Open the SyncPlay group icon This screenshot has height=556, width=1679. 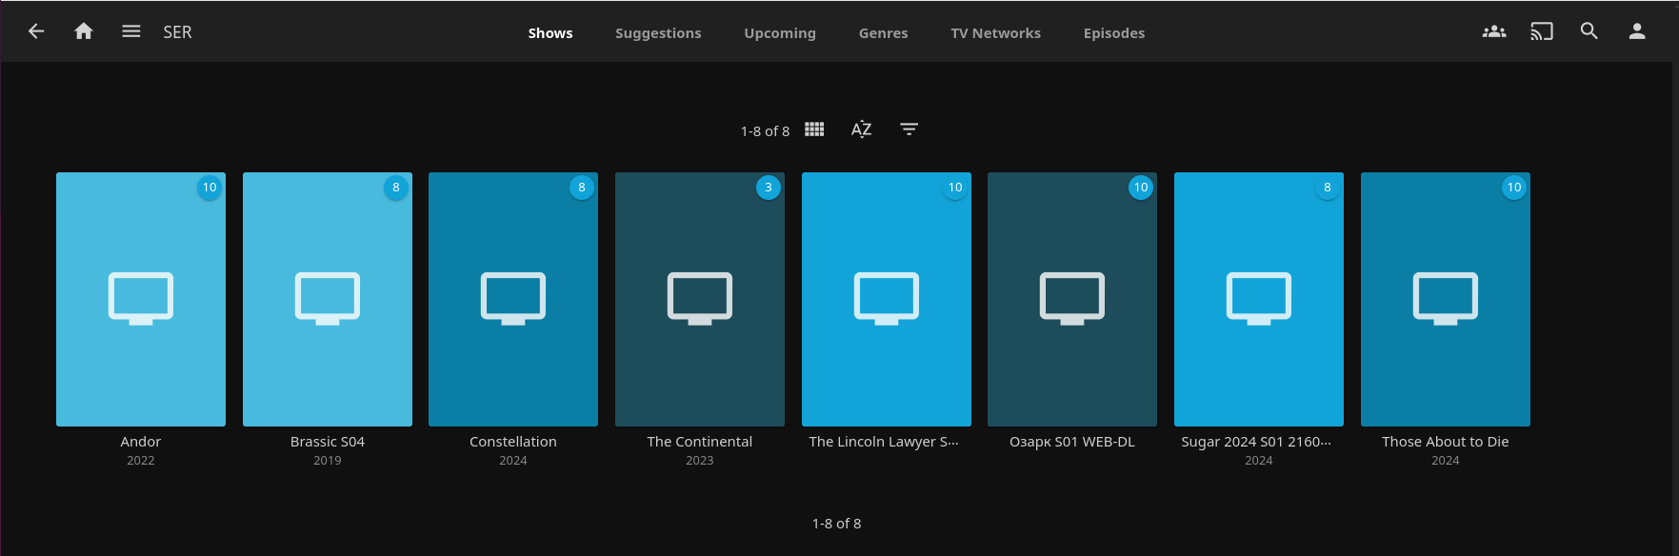[1494, 31]
